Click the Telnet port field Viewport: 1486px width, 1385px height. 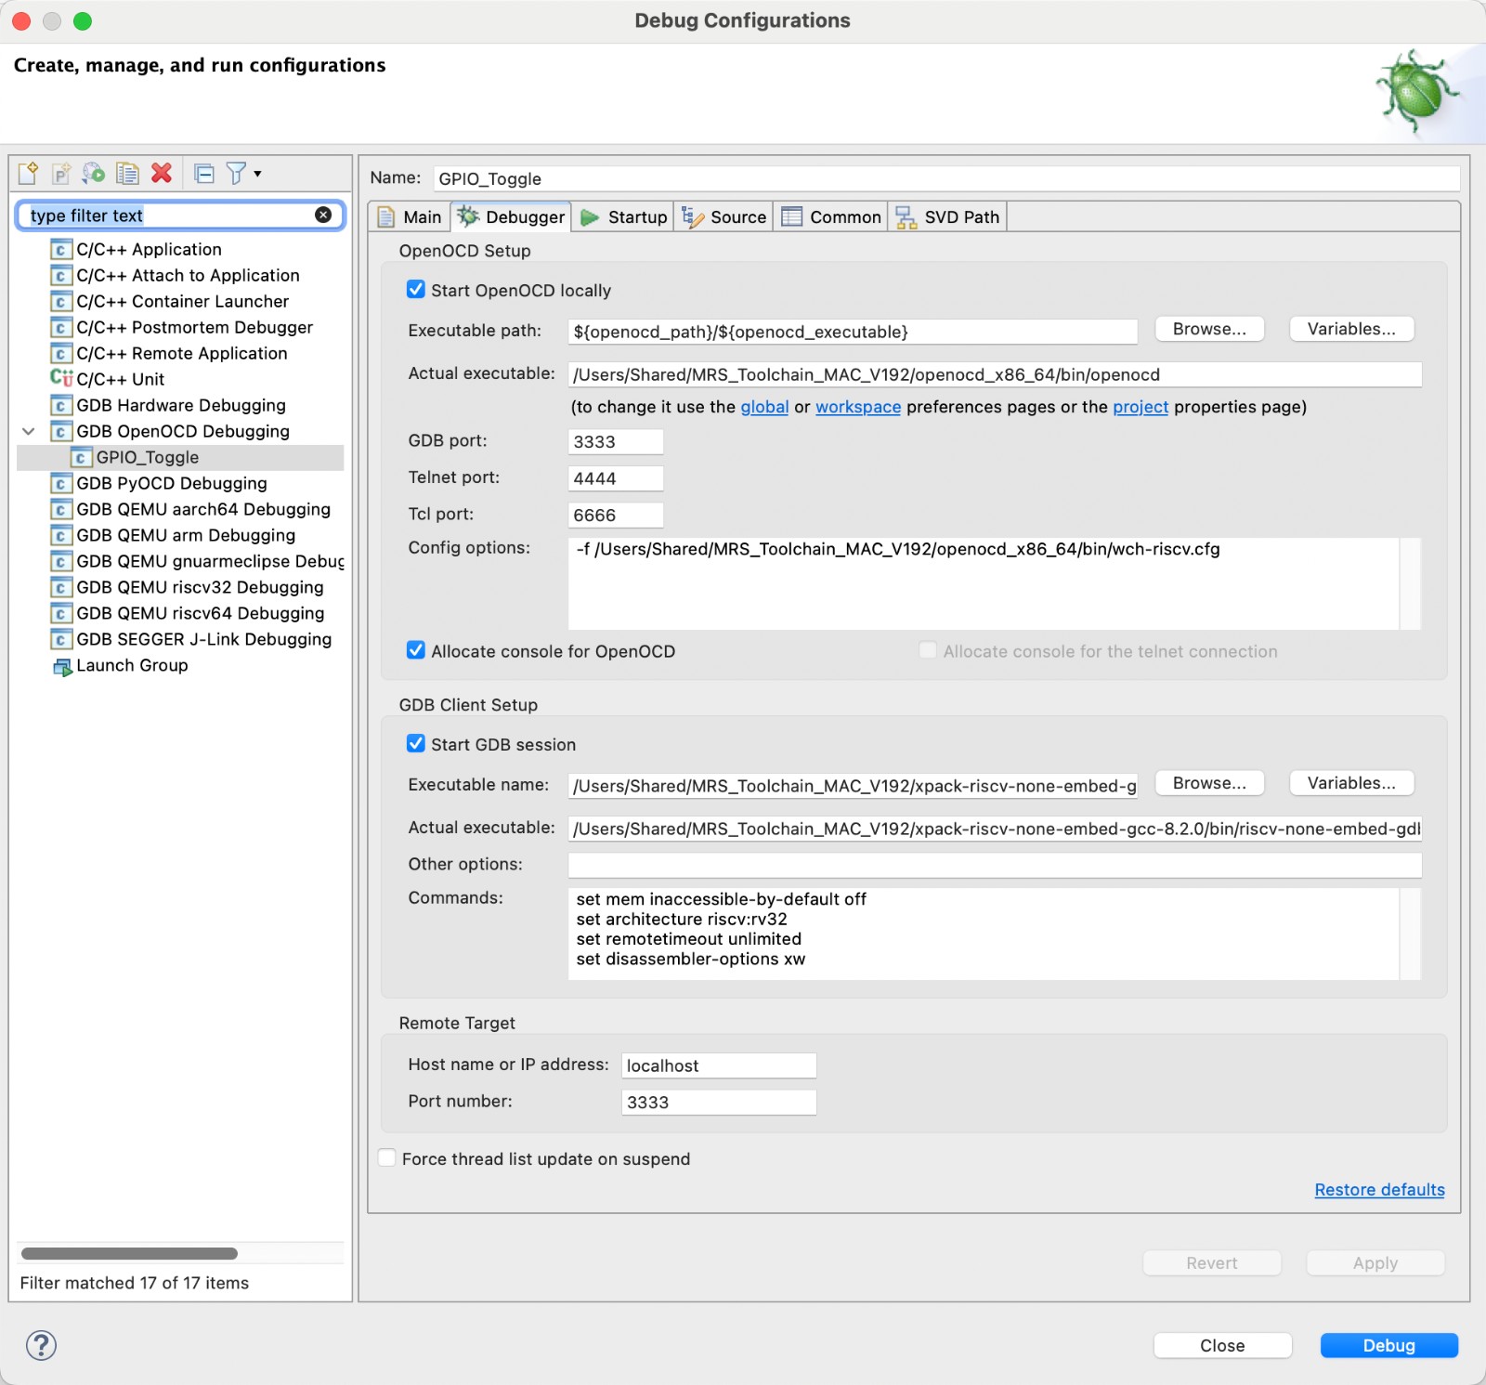tap(615, 478)
